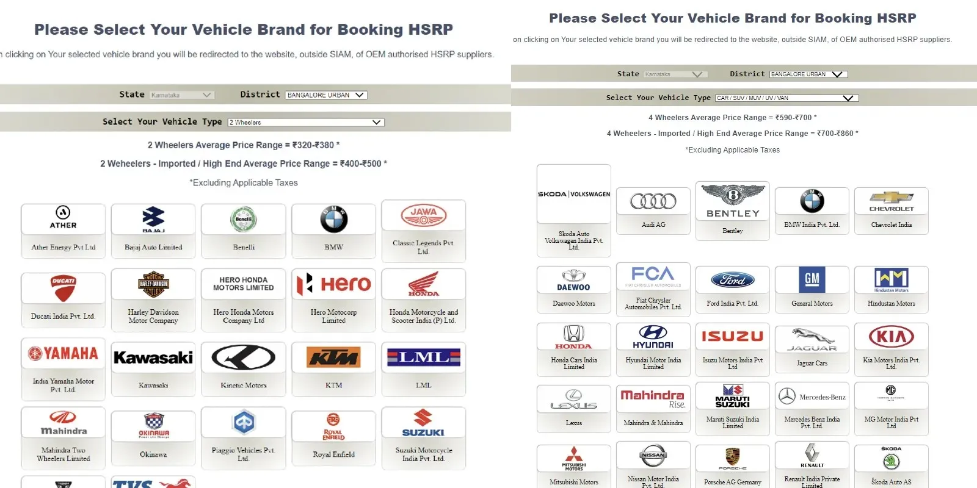Click the Yamaha logo
This screenshot has width=977, height=488.
click(x=63, y=353)
